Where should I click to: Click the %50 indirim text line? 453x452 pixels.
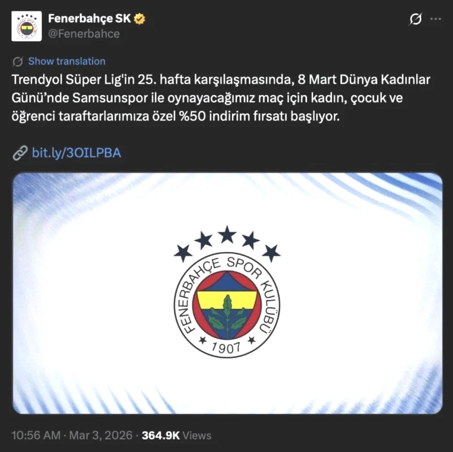point(176,117)
